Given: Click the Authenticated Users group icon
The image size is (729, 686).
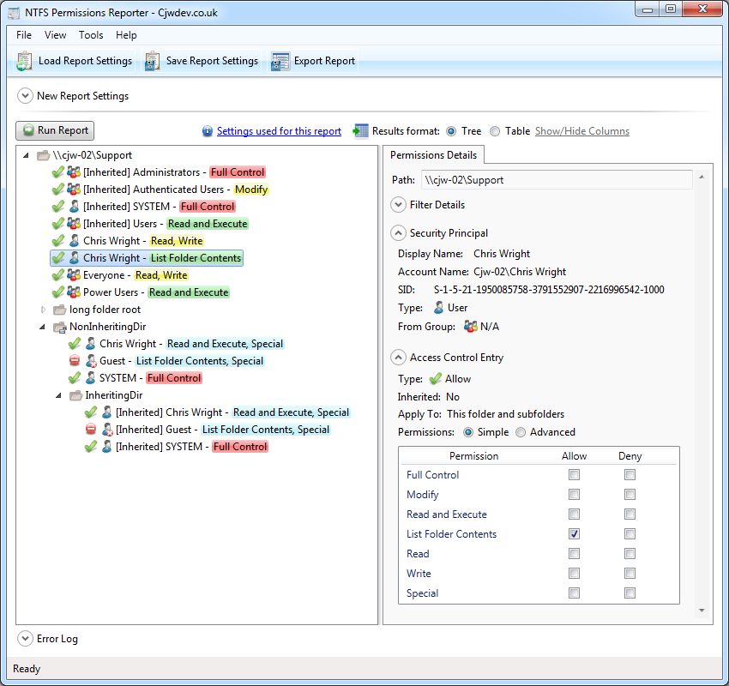Looking at the screenshot, I should point(74,190).
